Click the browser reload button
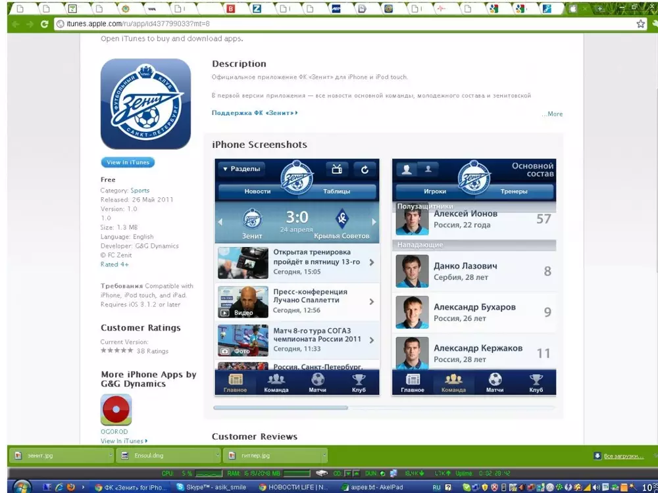 tap(45, 24)
